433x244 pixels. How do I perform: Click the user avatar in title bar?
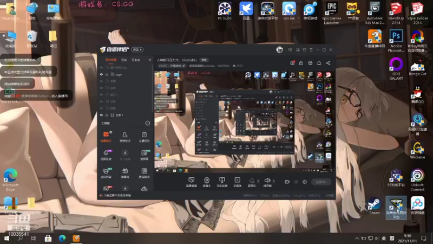click(x=279, y=50)
